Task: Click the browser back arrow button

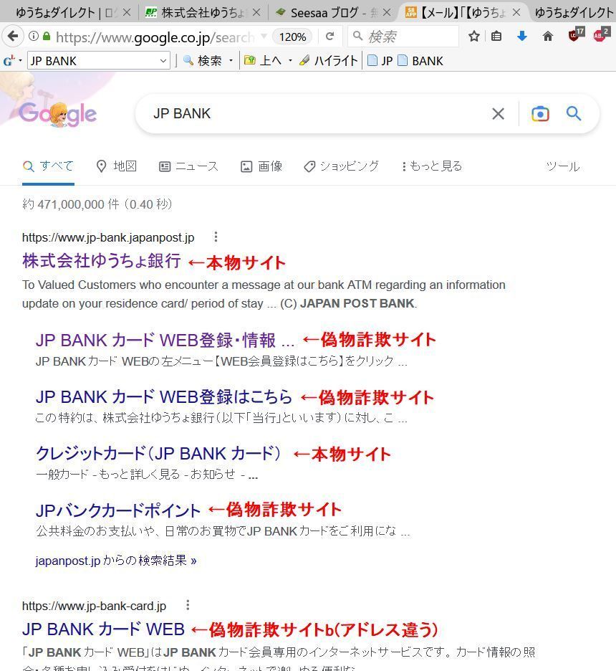Action: tap(13, 37)
